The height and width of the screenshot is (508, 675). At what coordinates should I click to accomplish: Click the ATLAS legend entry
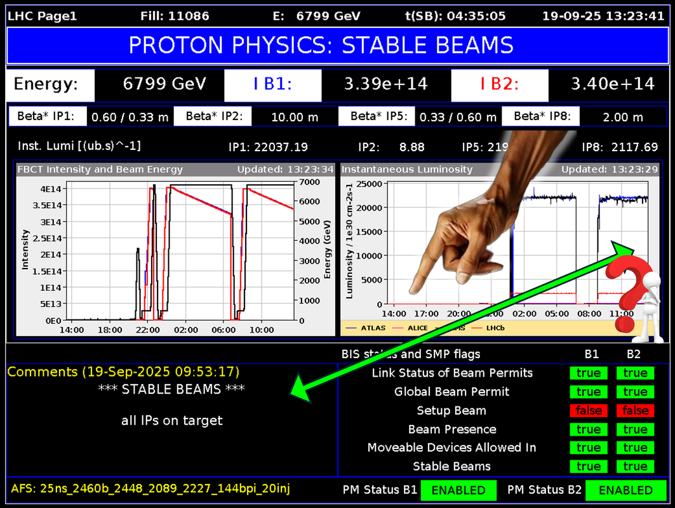[368, 328]
